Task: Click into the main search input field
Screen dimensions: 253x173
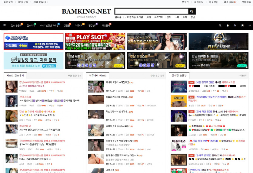Action: pyautogui.click(x=151, y=11)
